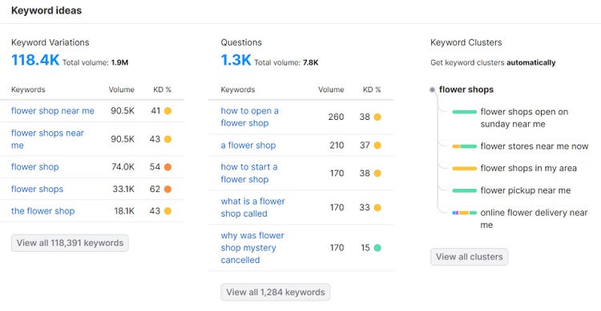This screenshot has height=311, width=601.
Task: Click the yellow KD dot for 'flower shops near me'
Action: click(167, 139)
